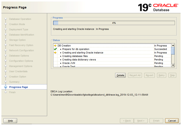Select Storage Option step
This screenshot has height=125, width=182.
click(17, 40)
